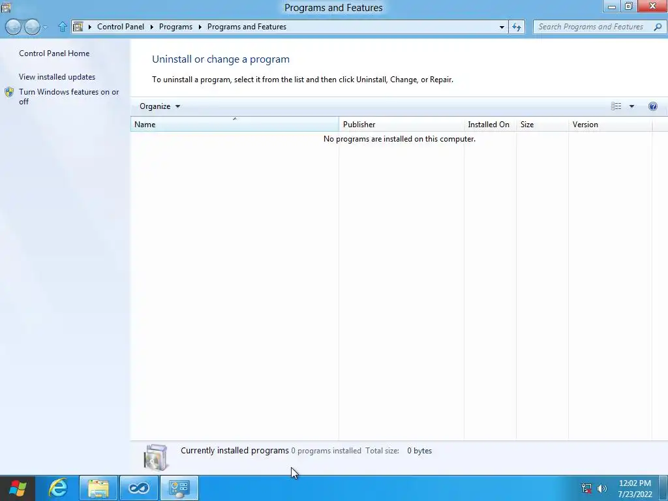The height and width of the screenshot is (501, 668).
Task: Click the search magnifier icon
Action: click(658, 27)
